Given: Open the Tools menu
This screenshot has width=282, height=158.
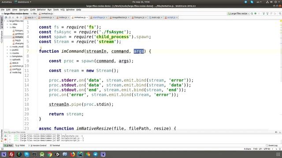Looking at the screenshot, I should (x=56, y=10).
